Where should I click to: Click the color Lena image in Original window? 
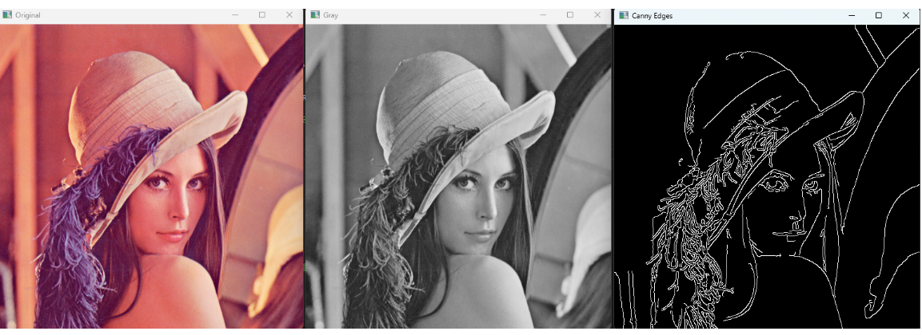[x=152, y=176]
